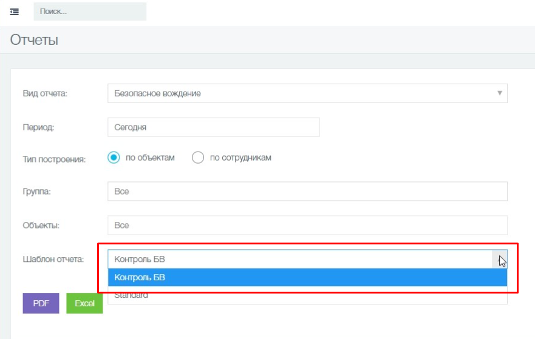
Task: Click the Период field showing Сегодня
Action: 213,127
